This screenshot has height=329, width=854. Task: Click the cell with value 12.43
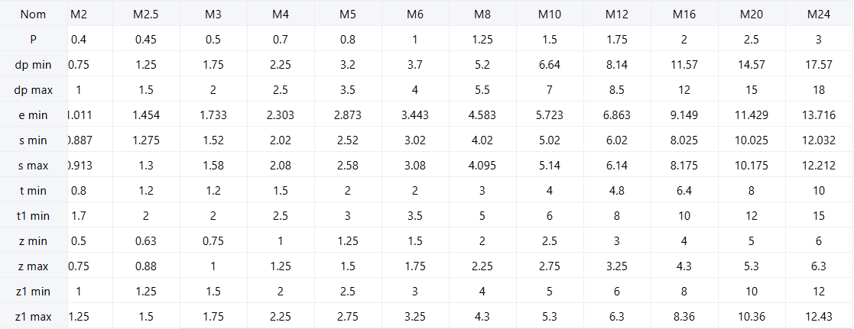tap(819, 316)
